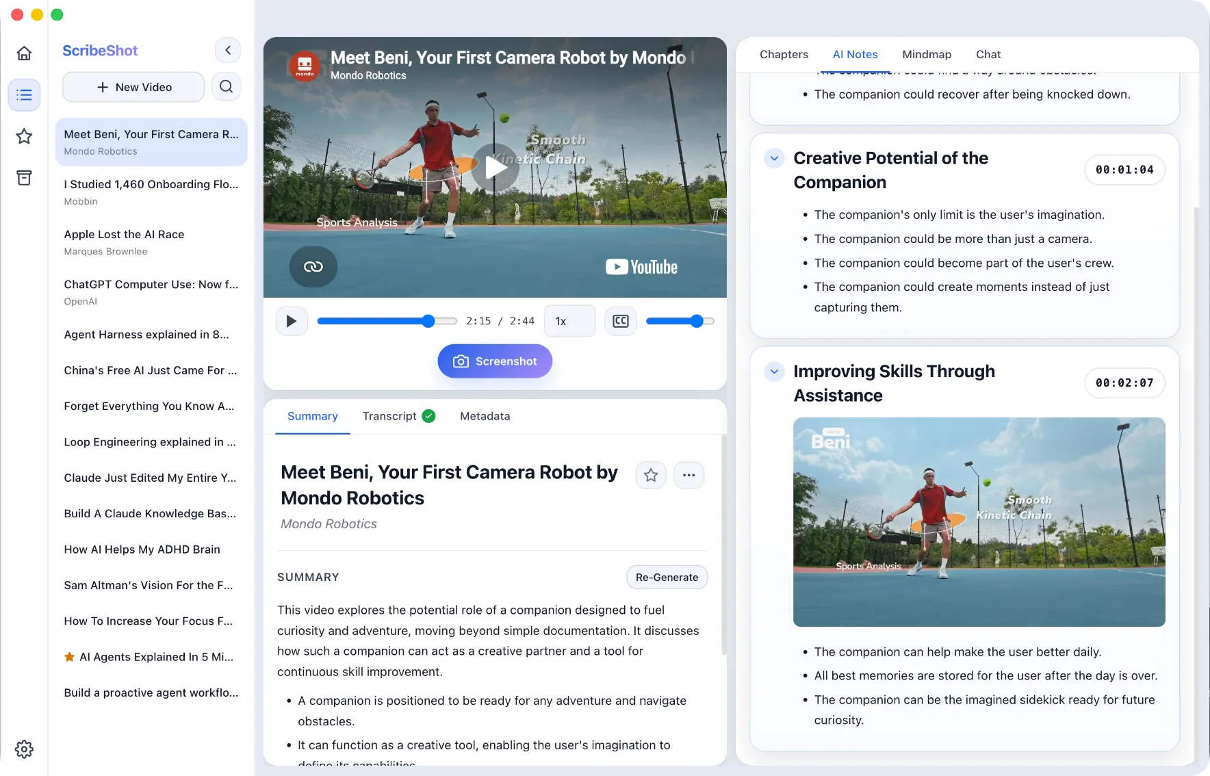Adjust the volume slider
1210x776 pixels.
pos(680,321)
